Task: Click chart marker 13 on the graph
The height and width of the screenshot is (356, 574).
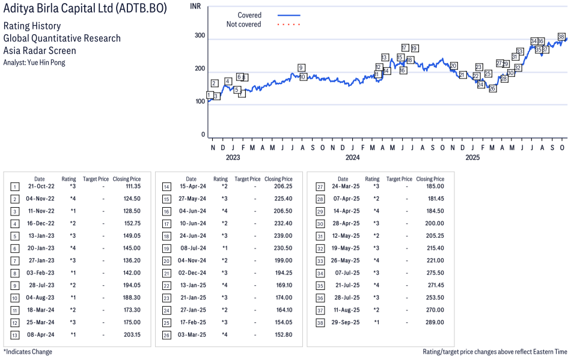Action: [385, 58]
